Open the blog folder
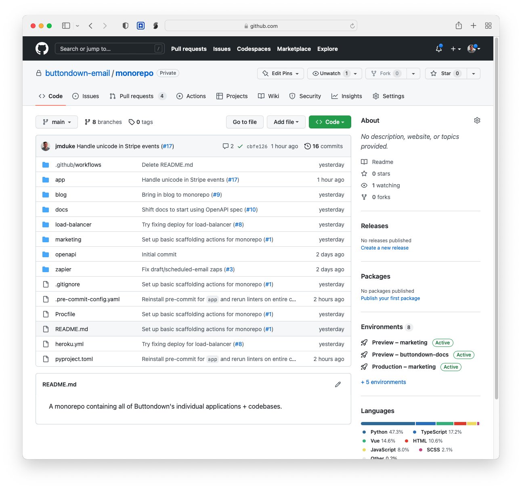This screenshot has height=489, width=522. 61,195
